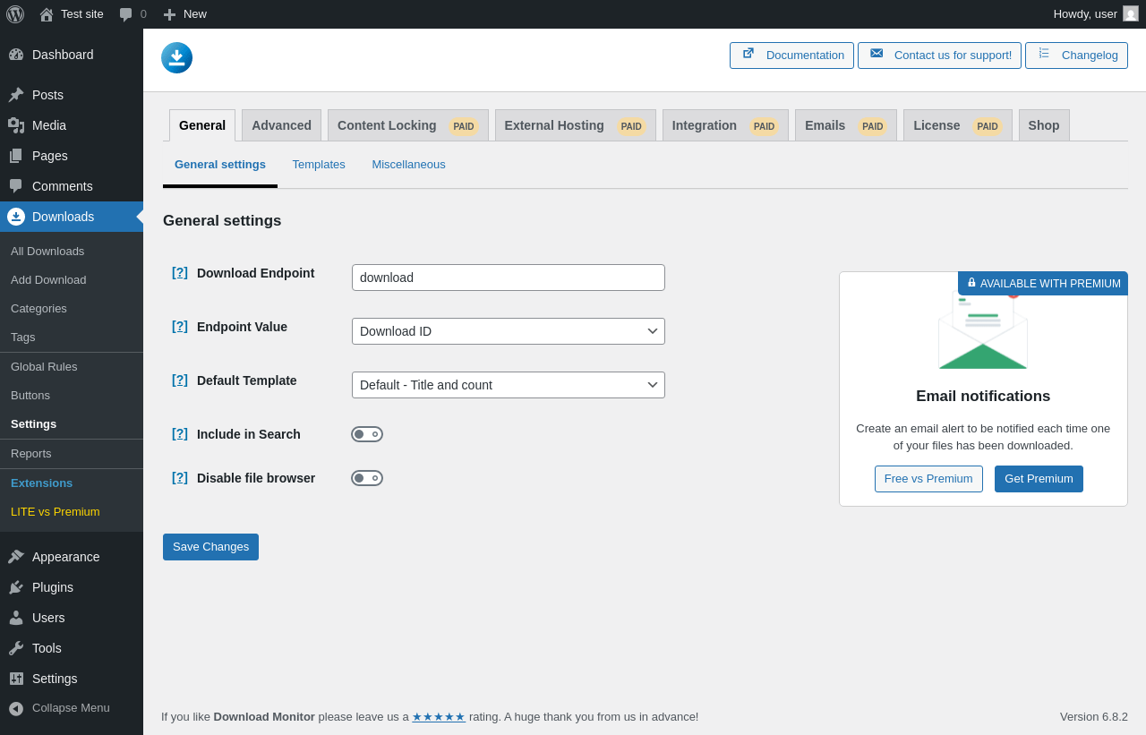Screen dimensions: 1146x735
Task: Open the Templates sub-tab
Action: [319, 165]
